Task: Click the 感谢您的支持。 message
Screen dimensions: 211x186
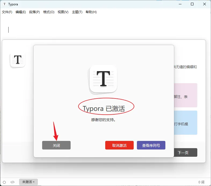Action: [x=103, y=120]
